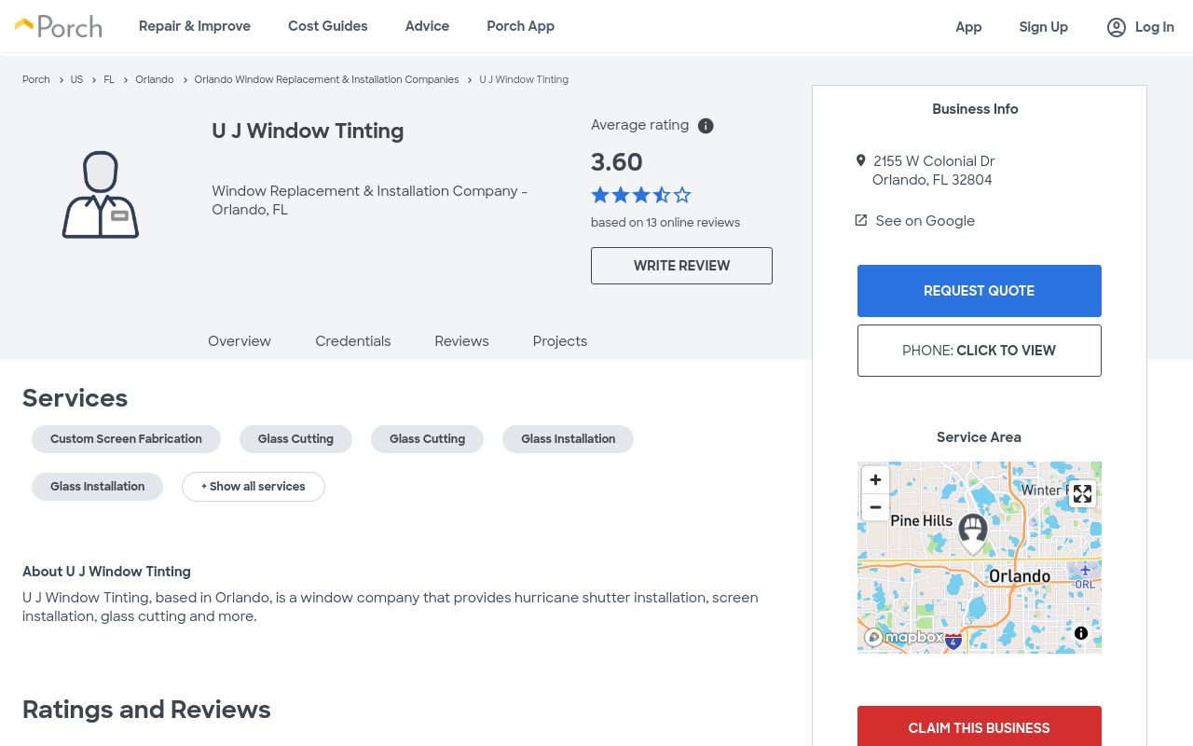The height and width of the screenshot is (746, 1193).
Task: Click the Sign Up link
Action: [x=1043, y=27]
